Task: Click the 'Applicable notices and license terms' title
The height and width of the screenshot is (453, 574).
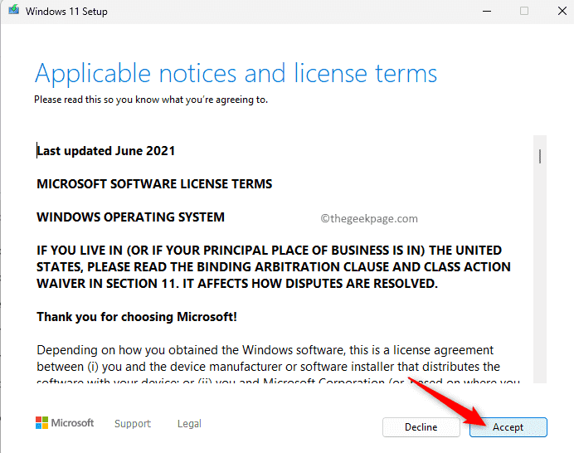Action: (236, 74)
